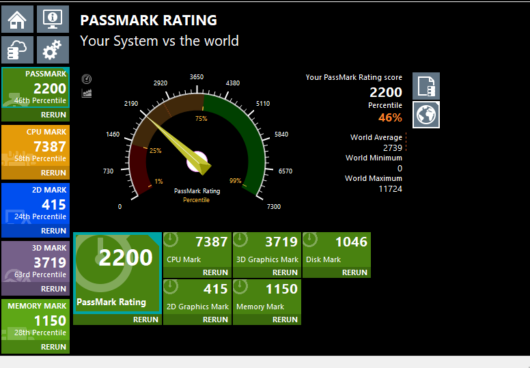Click RERUN under the bottom Memory Mark tile
530x368 pixels.
pos(285,320)
